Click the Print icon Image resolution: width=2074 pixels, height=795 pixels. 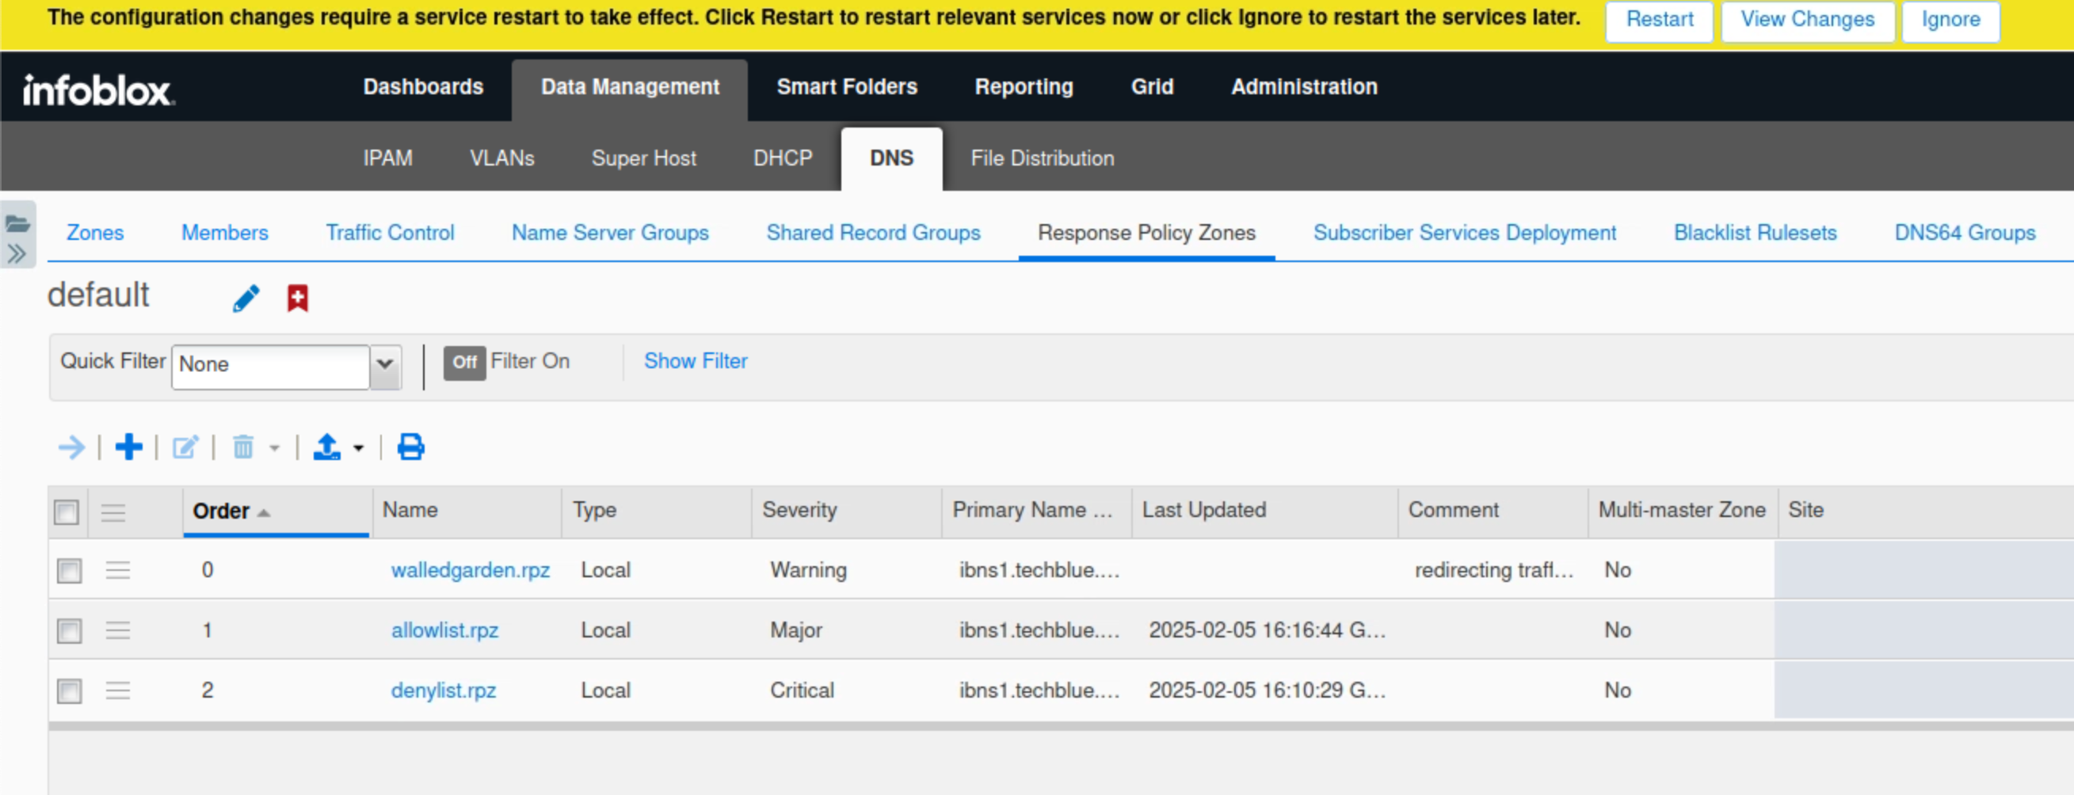[x=410, y=447]
